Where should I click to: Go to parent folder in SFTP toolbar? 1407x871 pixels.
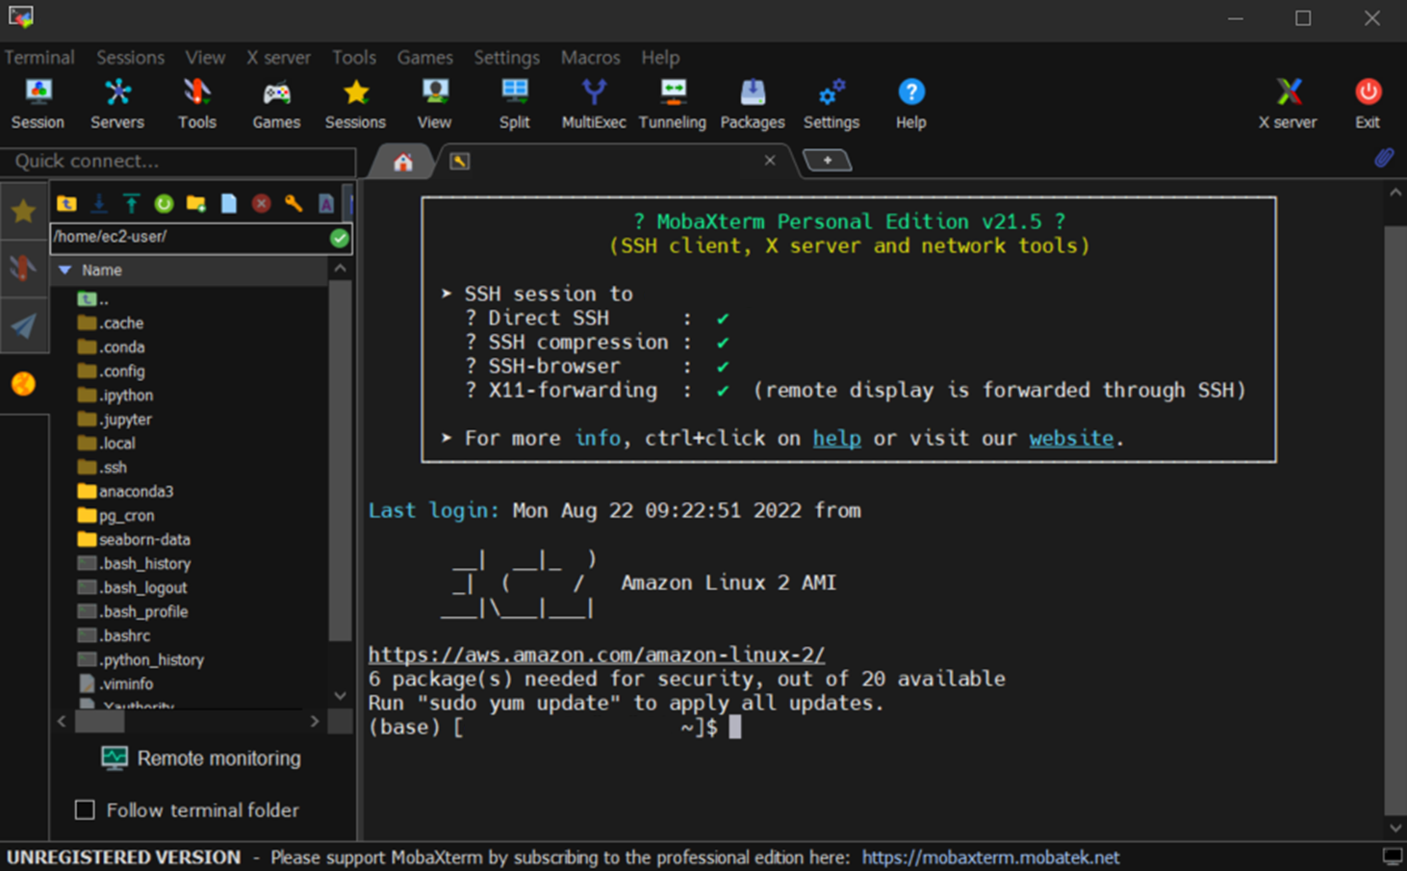coord(66,203)
